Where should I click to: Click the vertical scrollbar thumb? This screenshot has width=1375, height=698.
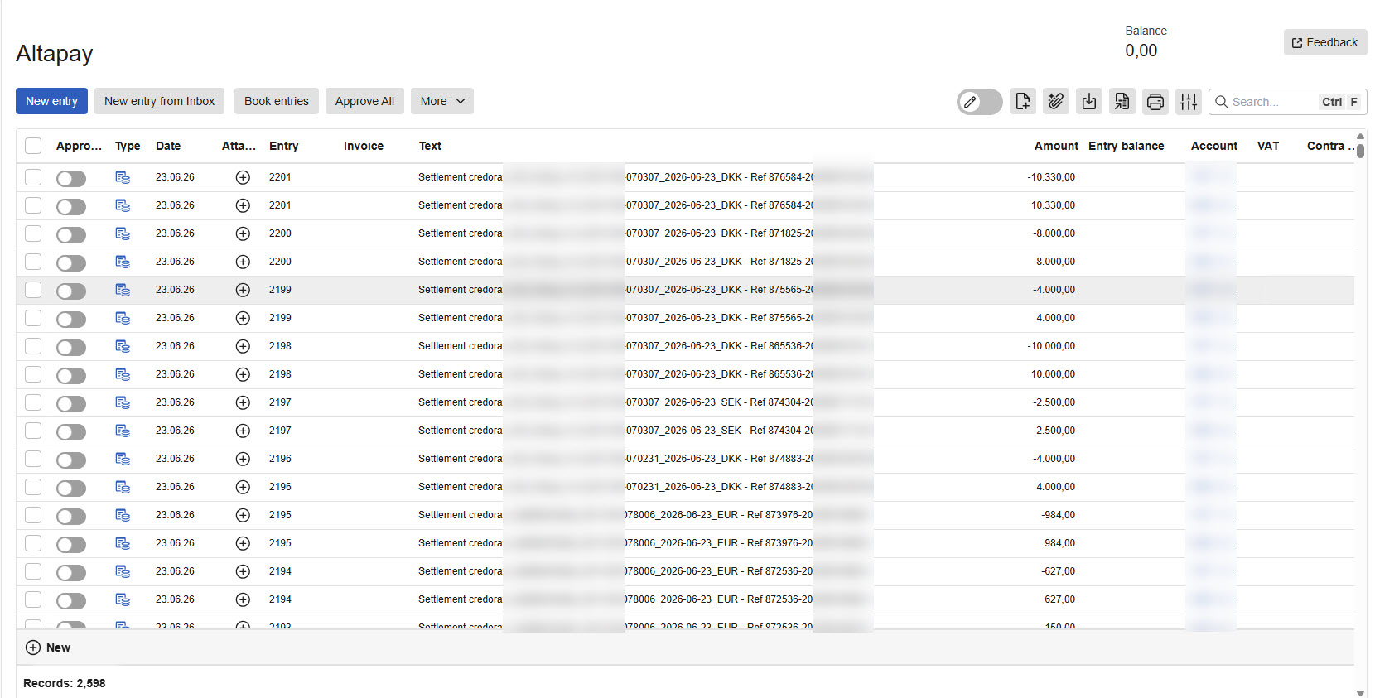1360,150
